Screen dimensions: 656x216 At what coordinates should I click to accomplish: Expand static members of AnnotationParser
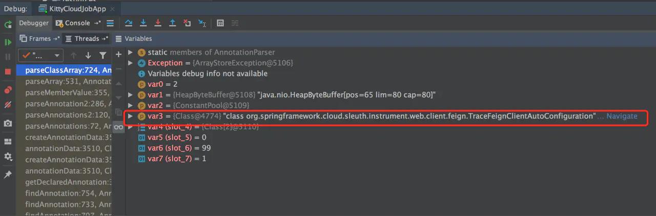point(130,52)
